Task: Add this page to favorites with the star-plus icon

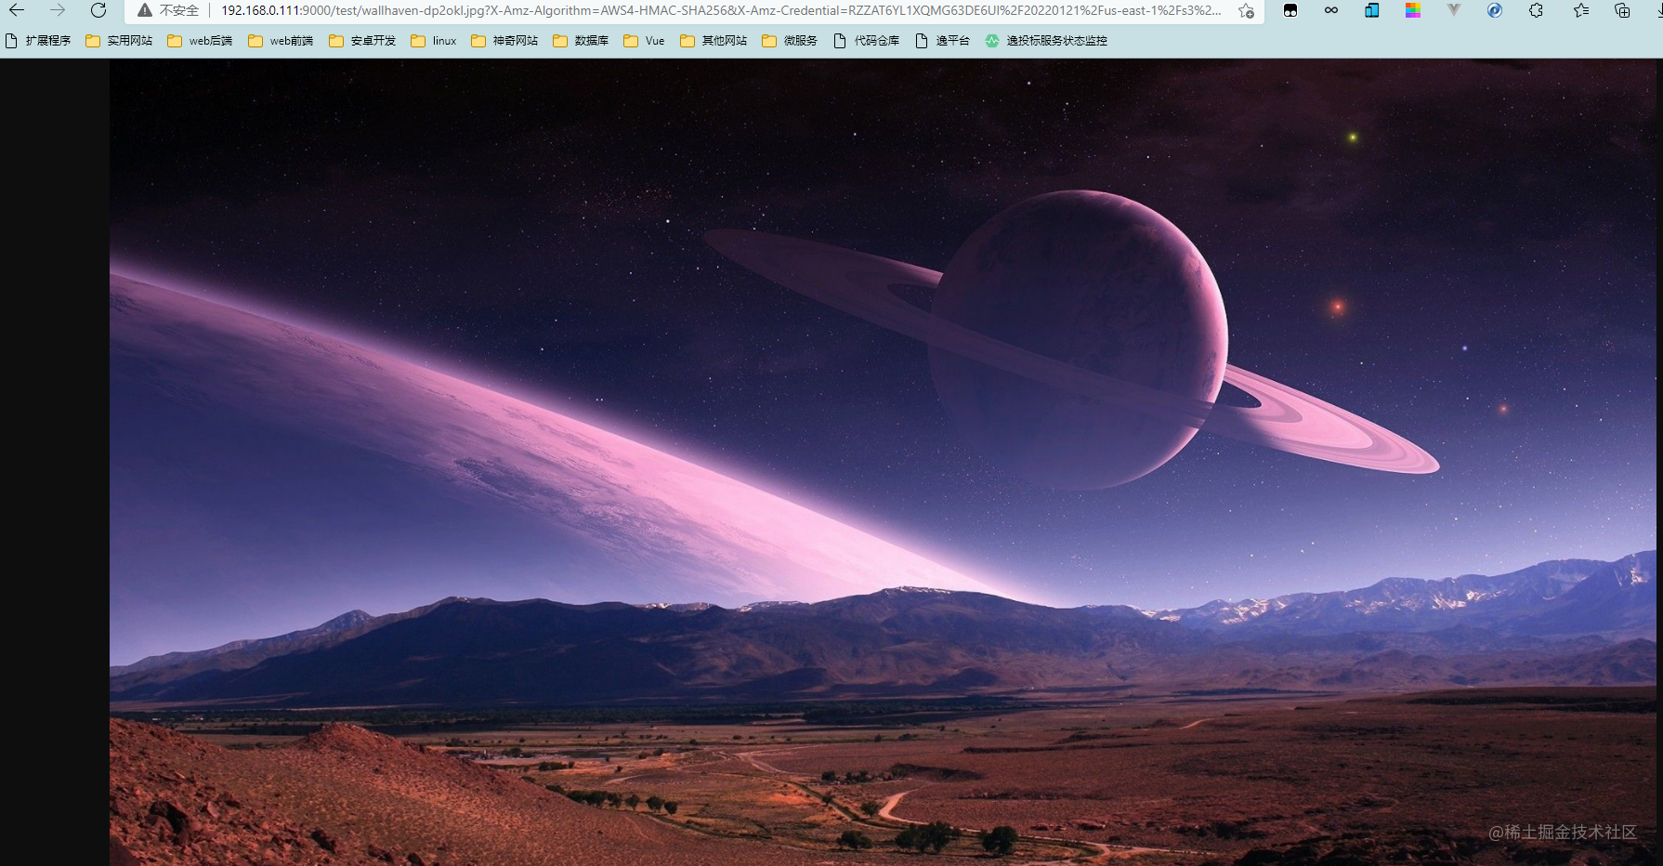Action: 1246,11
